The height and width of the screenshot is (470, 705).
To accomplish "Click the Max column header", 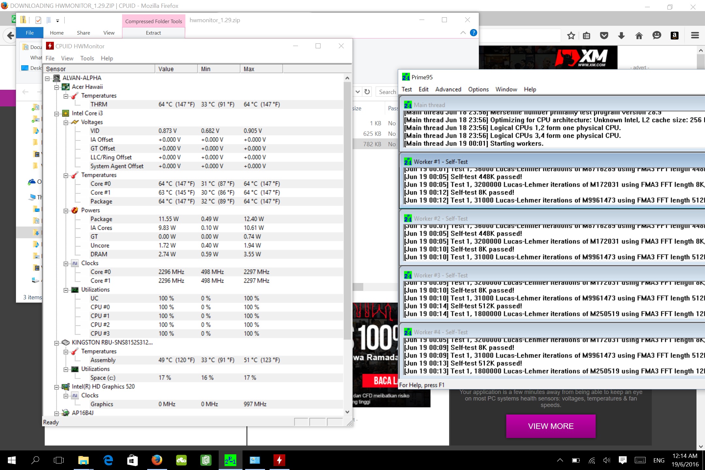I will pos(261,69).
